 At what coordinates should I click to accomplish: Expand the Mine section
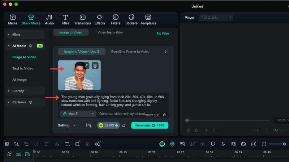(25, 35)
